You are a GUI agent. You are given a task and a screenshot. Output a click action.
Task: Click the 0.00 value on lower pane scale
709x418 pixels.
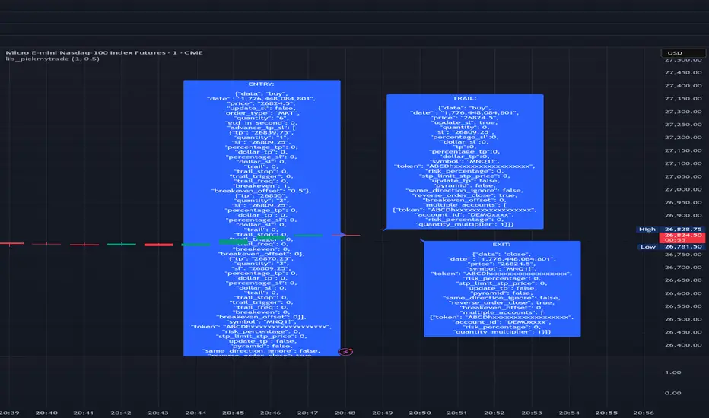pos(672,393)
